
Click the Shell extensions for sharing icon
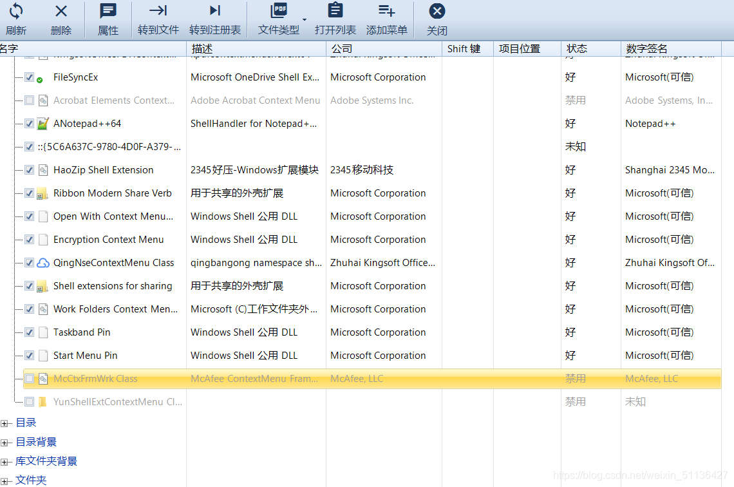43,286
